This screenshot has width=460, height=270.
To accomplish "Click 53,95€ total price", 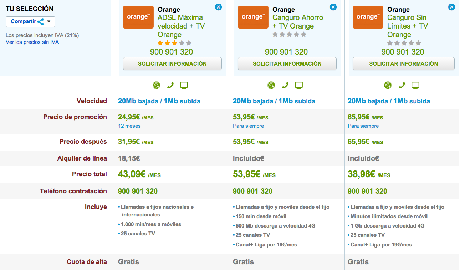I will 254,174.
